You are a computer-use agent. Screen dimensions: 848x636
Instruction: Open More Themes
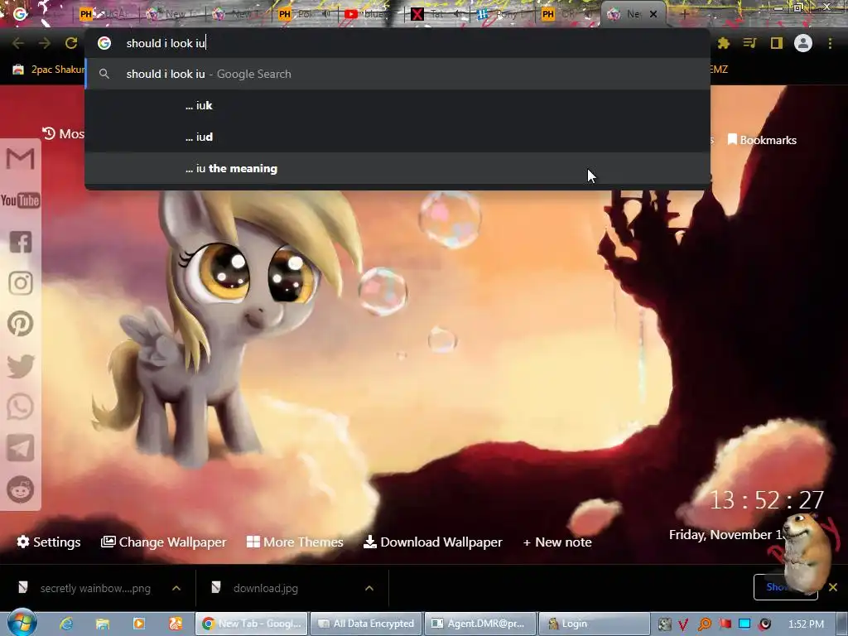[296, 542]
